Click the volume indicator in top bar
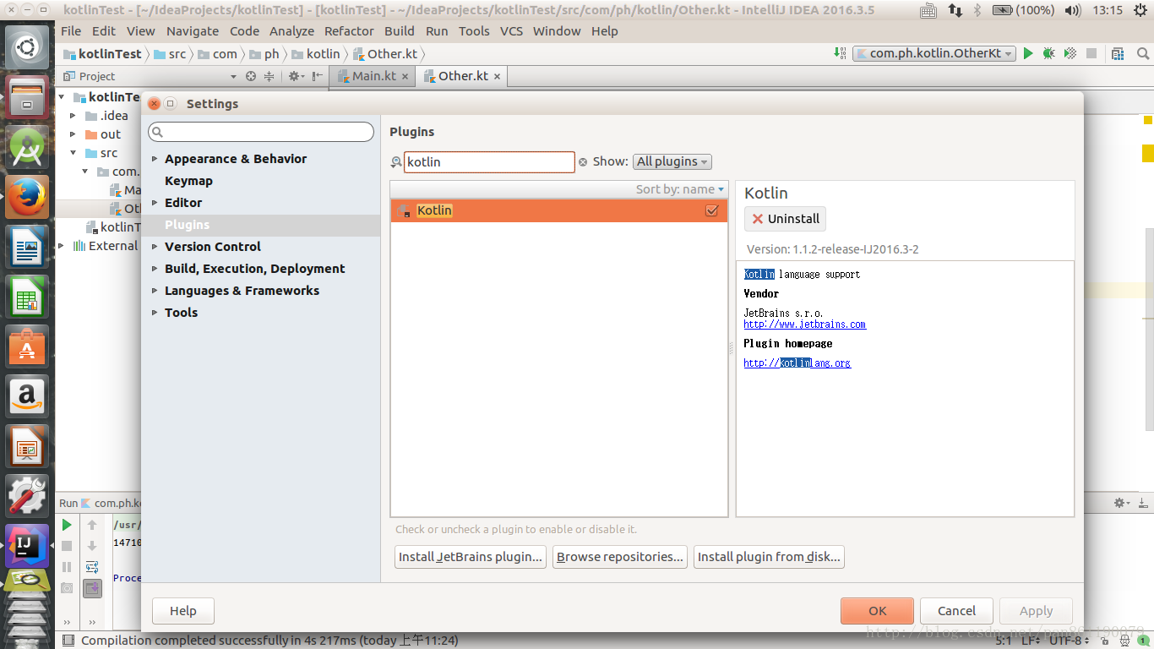This screenshot has height=649, width=1154. [1073, 10]
